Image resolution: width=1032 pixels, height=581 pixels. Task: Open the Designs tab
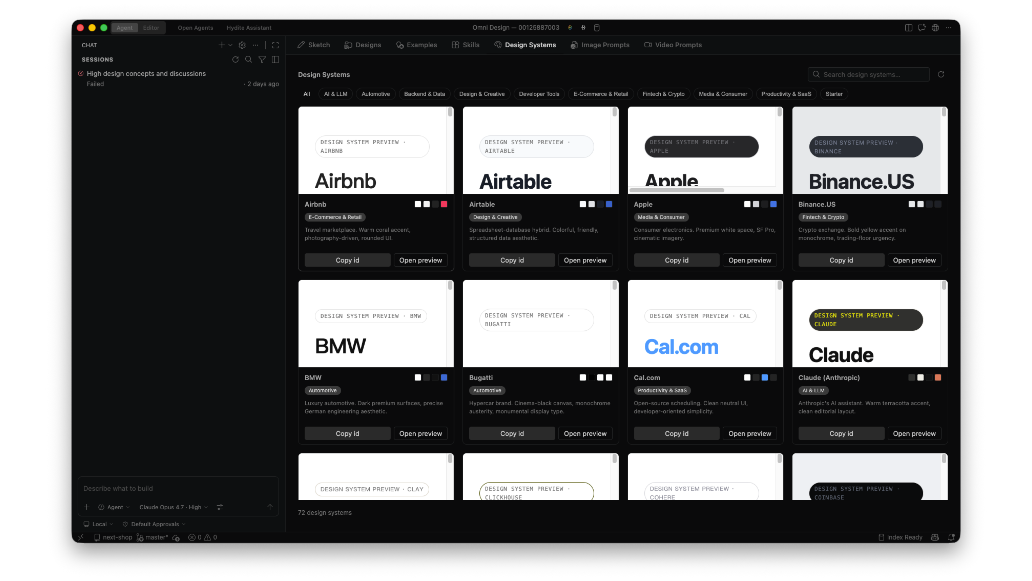tap(363, 45)
